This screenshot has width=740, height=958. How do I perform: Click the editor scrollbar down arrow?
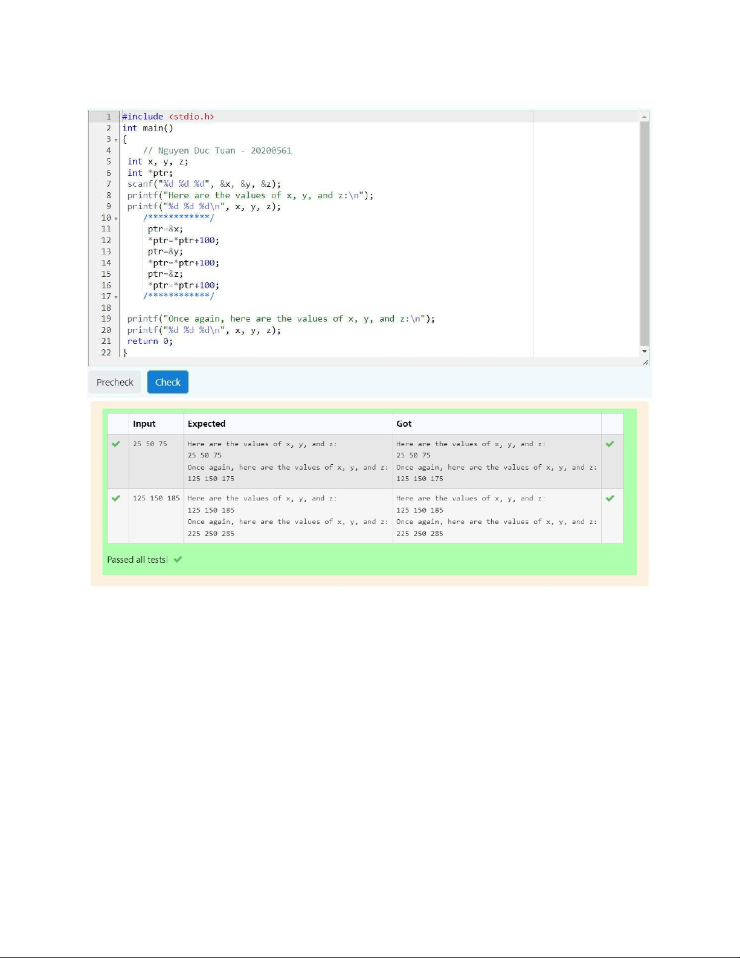[x=645, y=351]
